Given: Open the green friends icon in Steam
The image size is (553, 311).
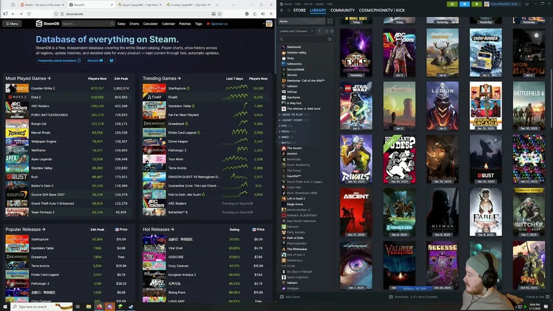Looking at the screenshot, I should tap(452, 4).
